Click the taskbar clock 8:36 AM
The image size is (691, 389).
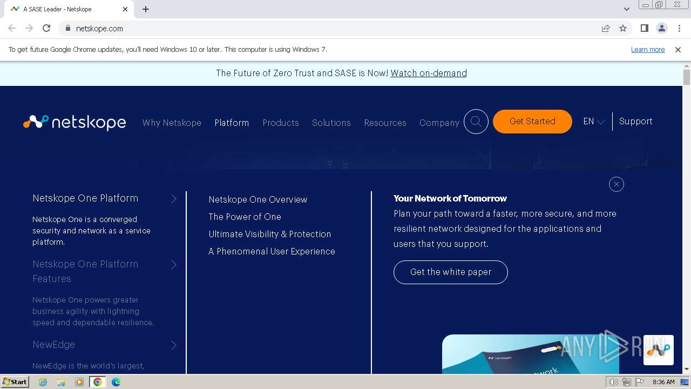[x=663, y=382]
